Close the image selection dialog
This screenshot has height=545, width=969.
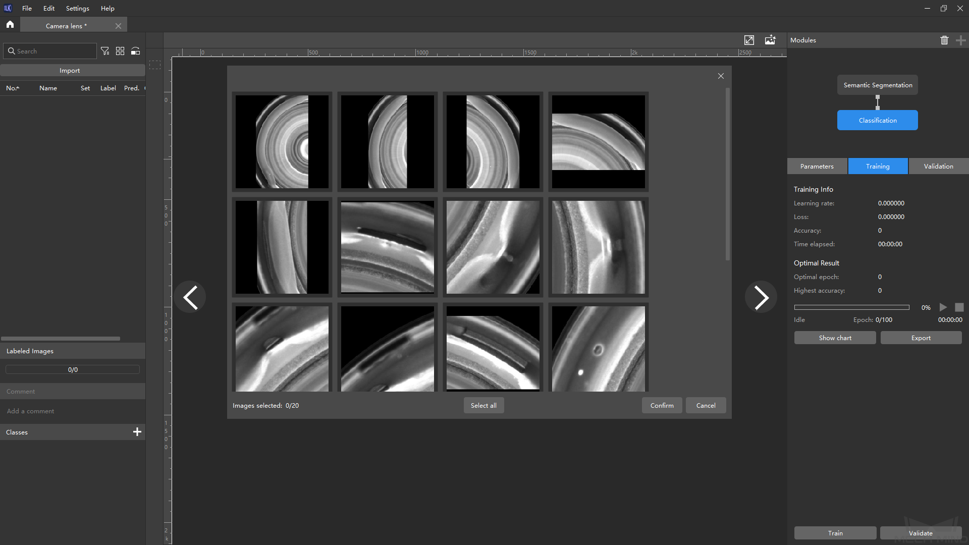coord(721,76)
